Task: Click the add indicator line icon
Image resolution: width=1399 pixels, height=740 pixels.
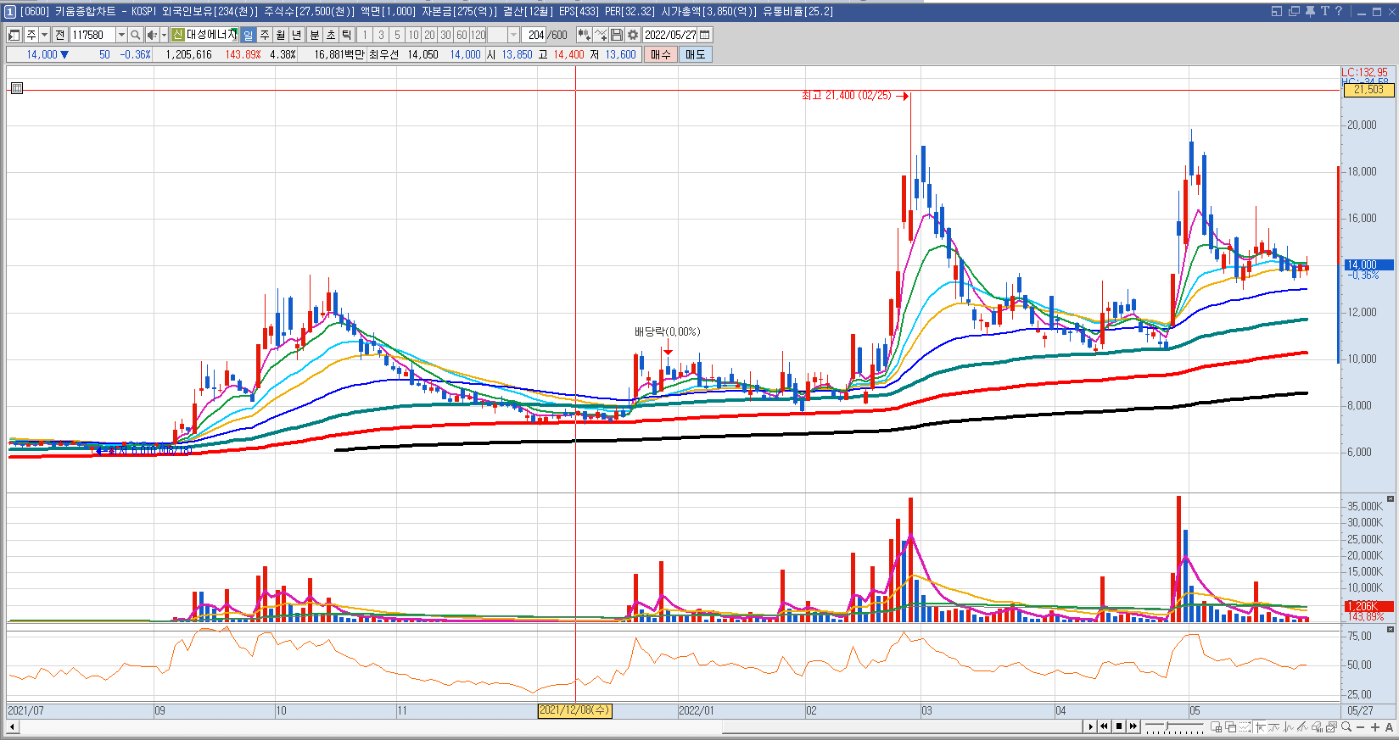Action: point(601,35)
